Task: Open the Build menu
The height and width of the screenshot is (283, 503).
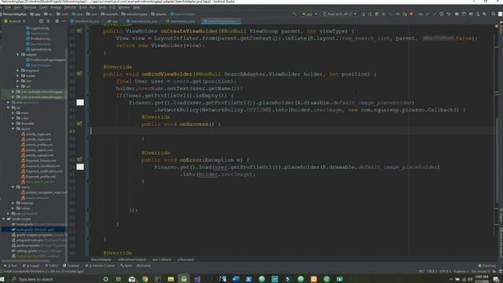Action: tap(83, 7)
